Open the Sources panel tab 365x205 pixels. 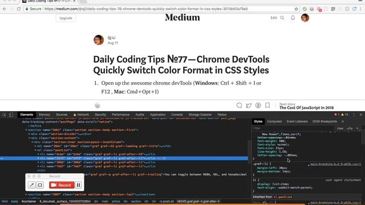[x=62, y=114]
